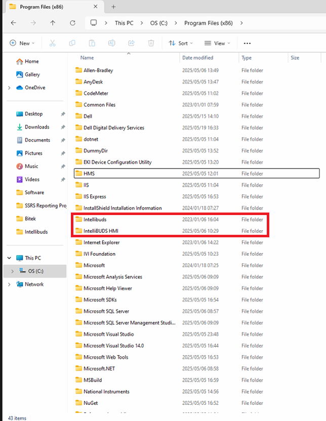The image size is (326, 421).
Task: Select the National Instruments folder
Action: coord(196,392)
